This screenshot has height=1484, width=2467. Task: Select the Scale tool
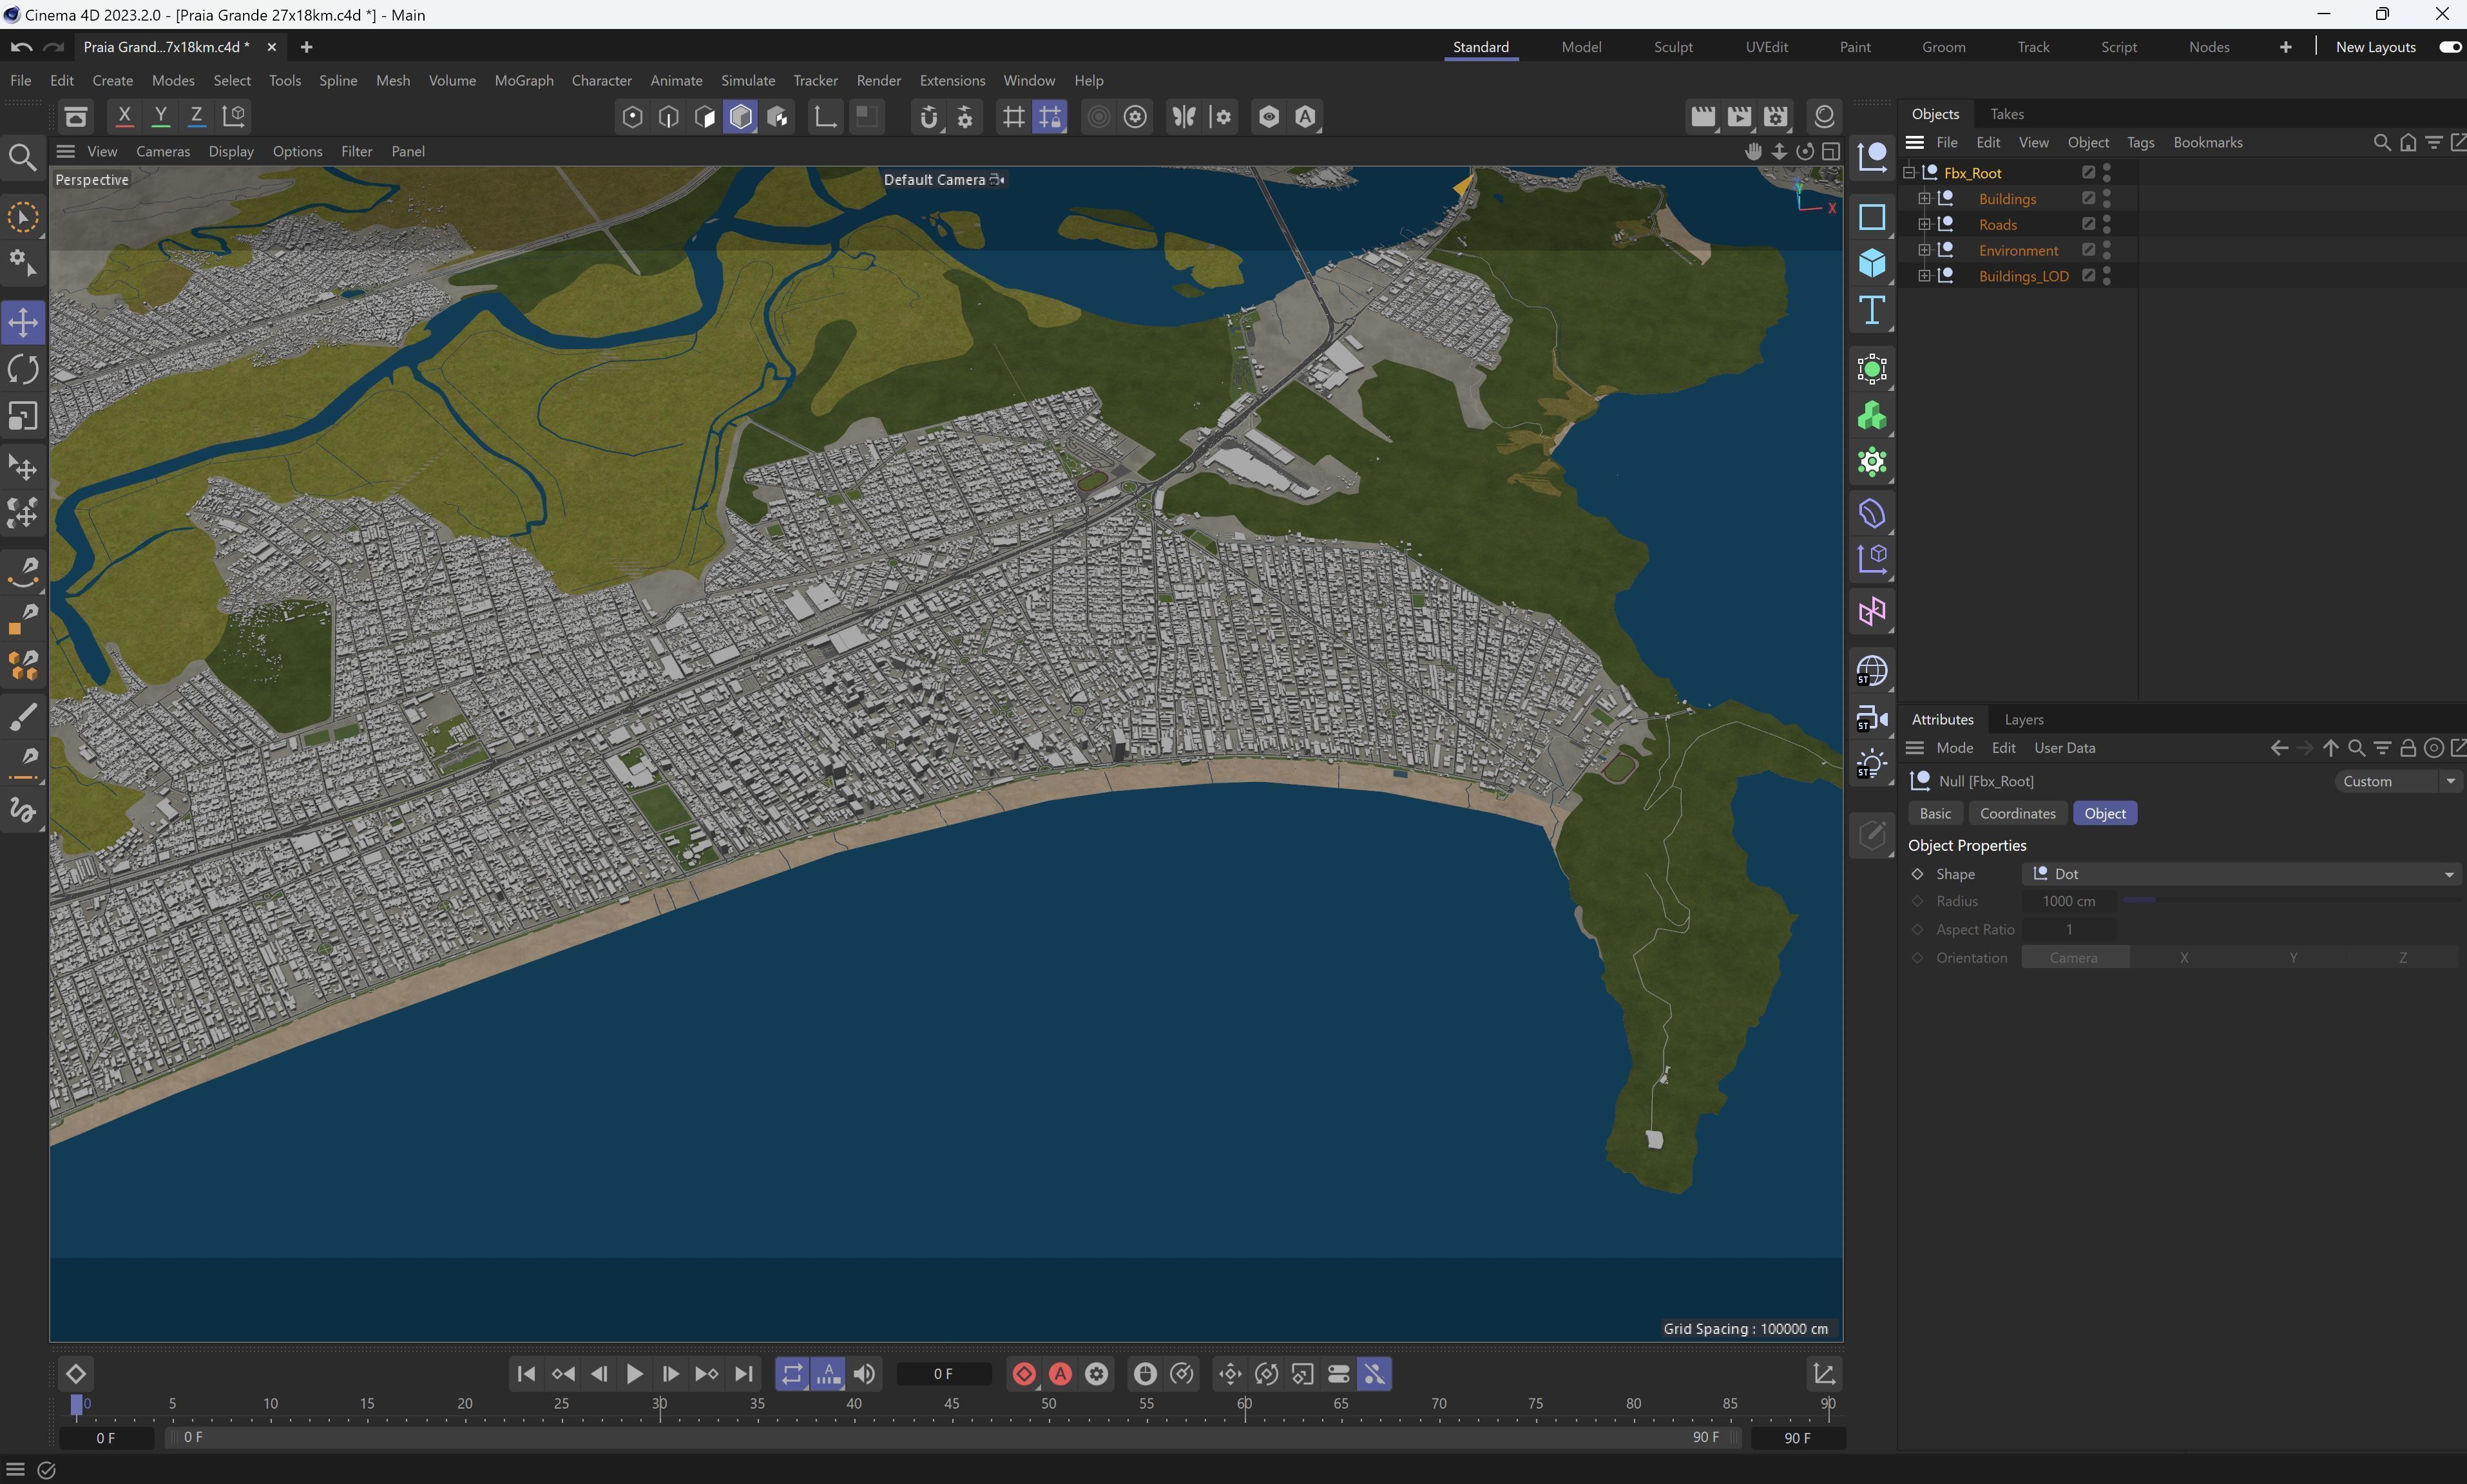[x=23, y=416]
